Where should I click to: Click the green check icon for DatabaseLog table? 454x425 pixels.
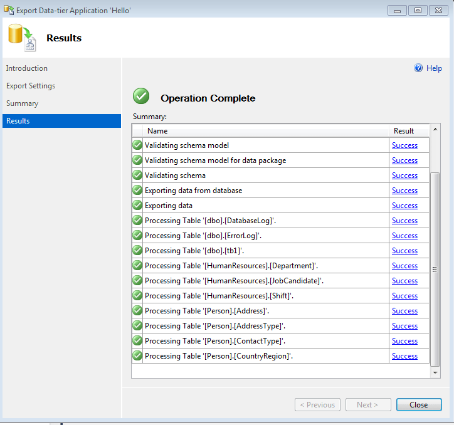tap(137, 221)
